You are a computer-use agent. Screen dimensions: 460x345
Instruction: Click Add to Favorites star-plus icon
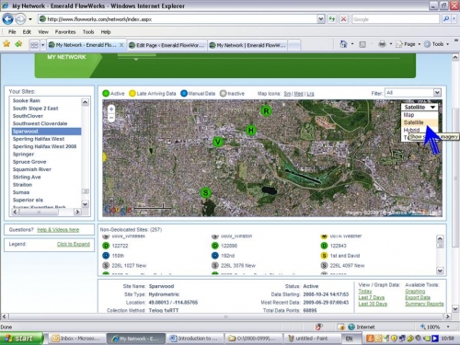(x=18, y=44)
